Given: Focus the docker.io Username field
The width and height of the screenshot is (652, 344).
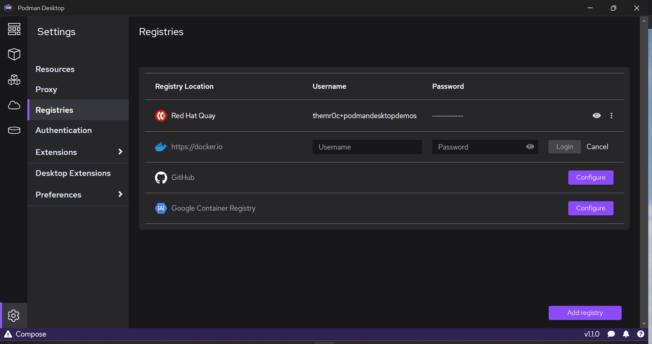Looking at the screenshot, I should (367, 147).
